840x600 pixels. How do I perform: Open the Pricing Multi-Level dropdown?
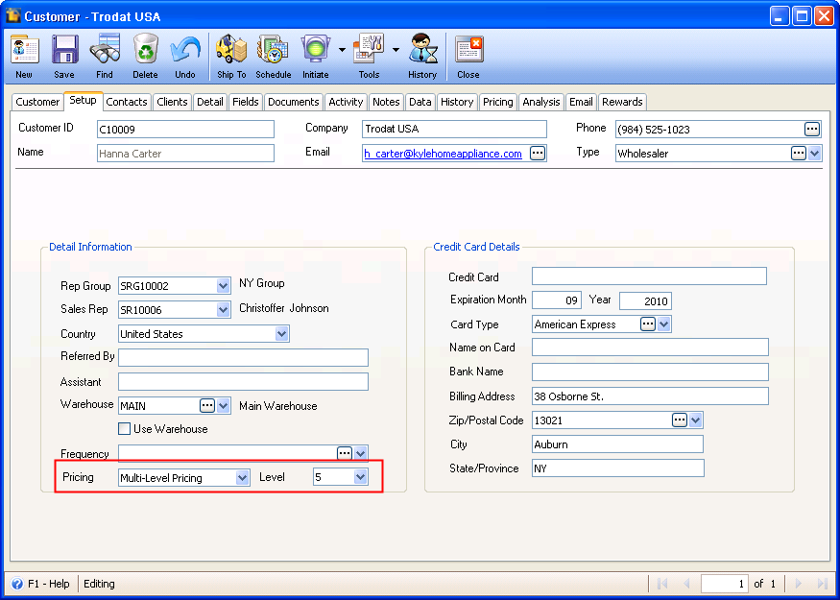coord(243,477)
